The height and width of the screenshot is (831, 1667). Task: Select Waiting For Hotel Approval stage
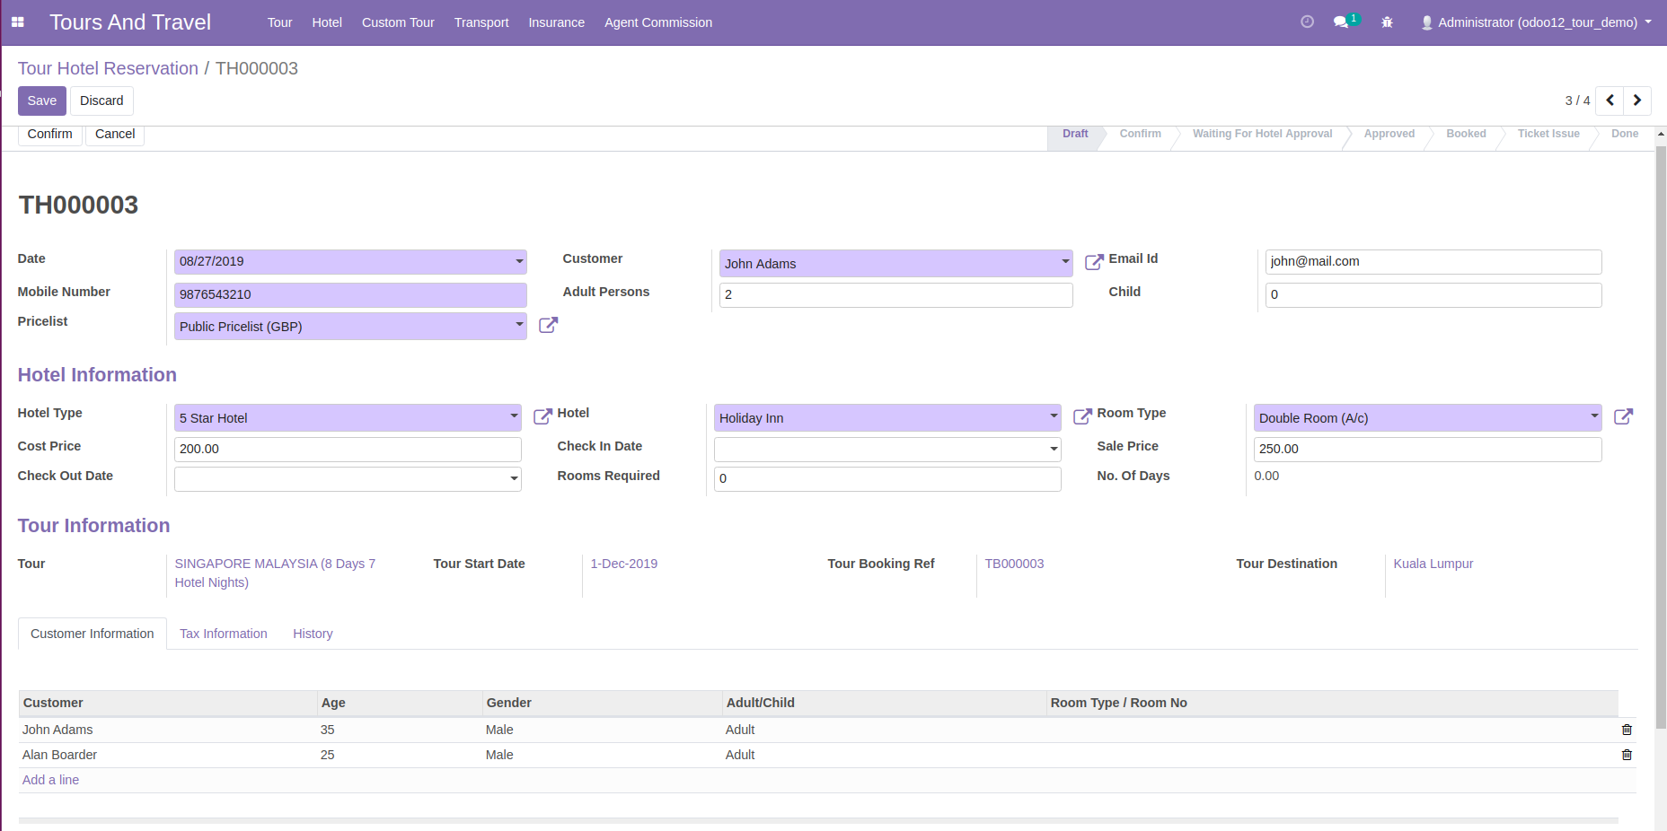[x=1262, y=134]
